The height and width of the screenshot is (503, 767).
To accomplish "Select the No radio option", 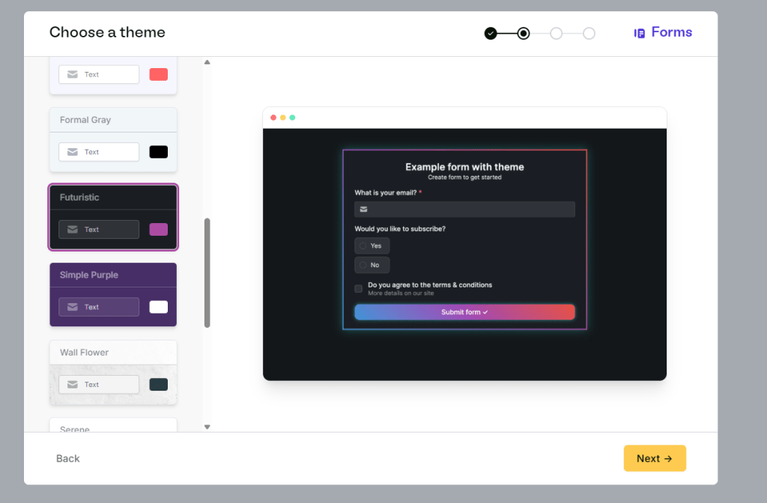I will [363, 265].
